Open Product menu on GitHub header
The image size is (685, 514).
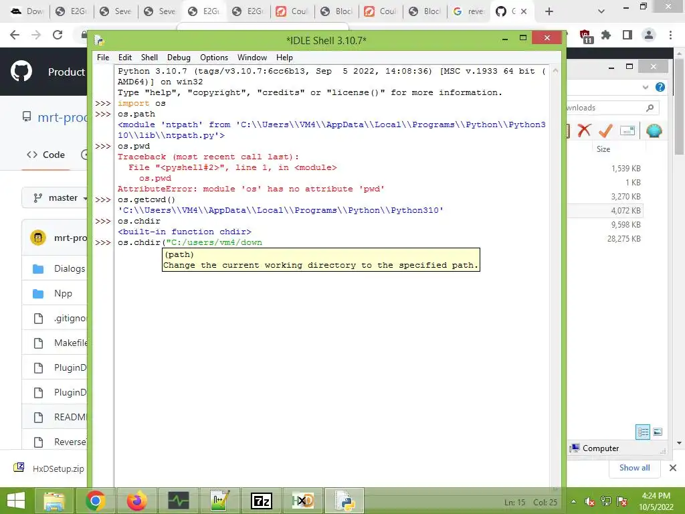(x=66, y=72)
